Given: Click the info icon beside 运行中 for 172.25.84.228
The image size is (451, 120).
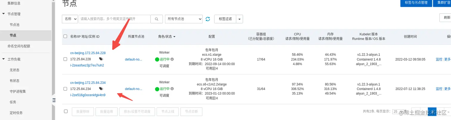Looking at the screenshot, I should click(x=172, y=59).
